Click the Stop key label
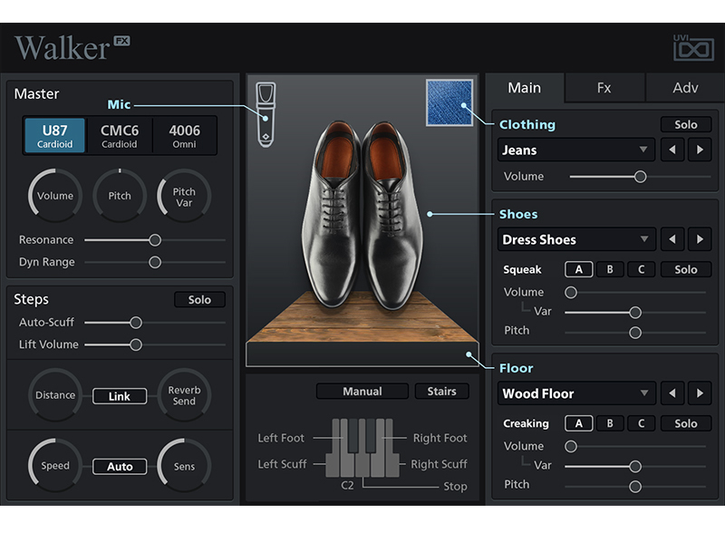 [x=455, y=486]
